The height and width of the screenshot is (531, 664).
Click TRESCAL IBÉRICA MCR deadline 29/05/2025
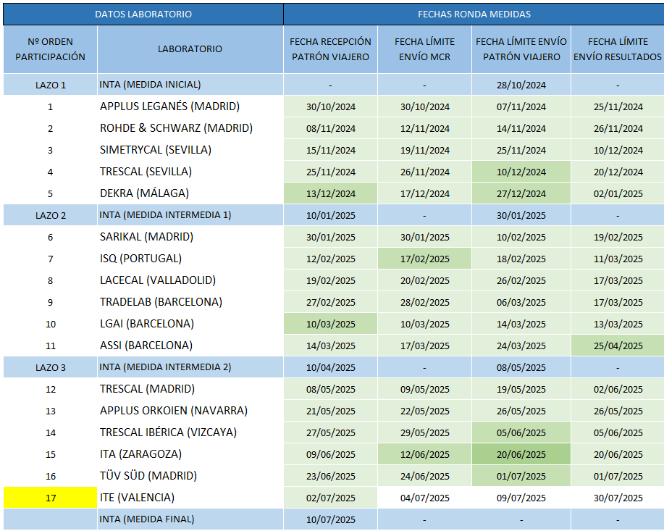click(x=424, y=432)
